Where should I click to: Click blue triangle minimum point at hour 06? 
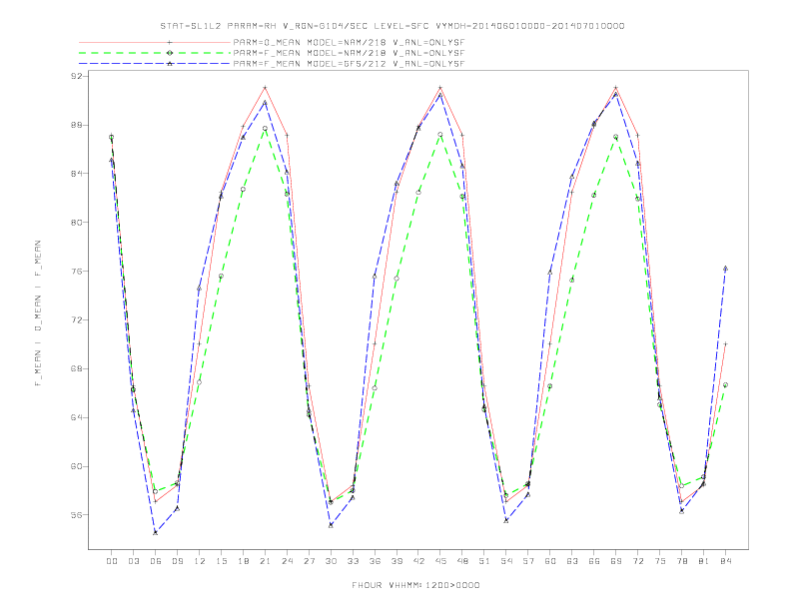[156, 532]
